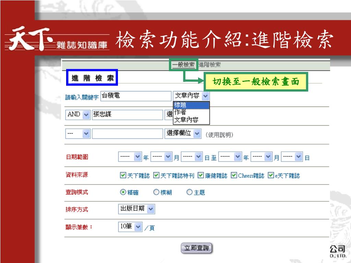Select the 精確 query mode radio button
The height and width of the screenshot is (263, 351).
[123, 192]
